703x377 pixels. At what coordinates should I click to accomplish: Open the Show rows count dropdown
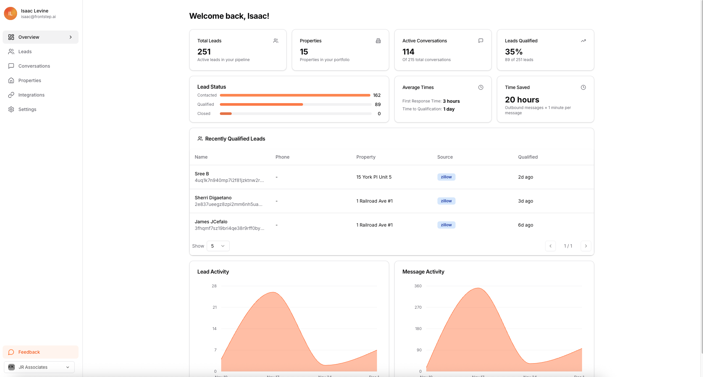(x=218, y=246)
